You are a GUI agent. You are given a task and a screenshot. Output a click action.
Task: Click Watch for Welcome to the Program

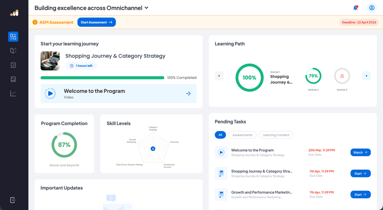tap(360, 152)
